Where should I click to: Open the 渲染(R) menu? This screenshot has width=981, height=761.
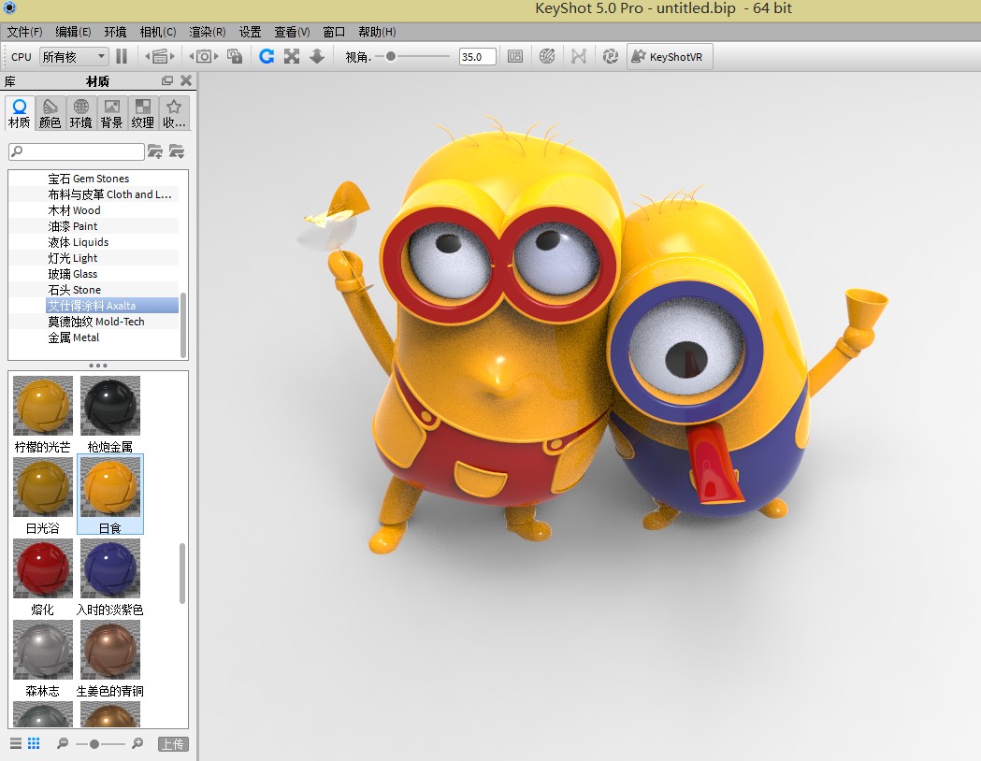tap(207, 32)
